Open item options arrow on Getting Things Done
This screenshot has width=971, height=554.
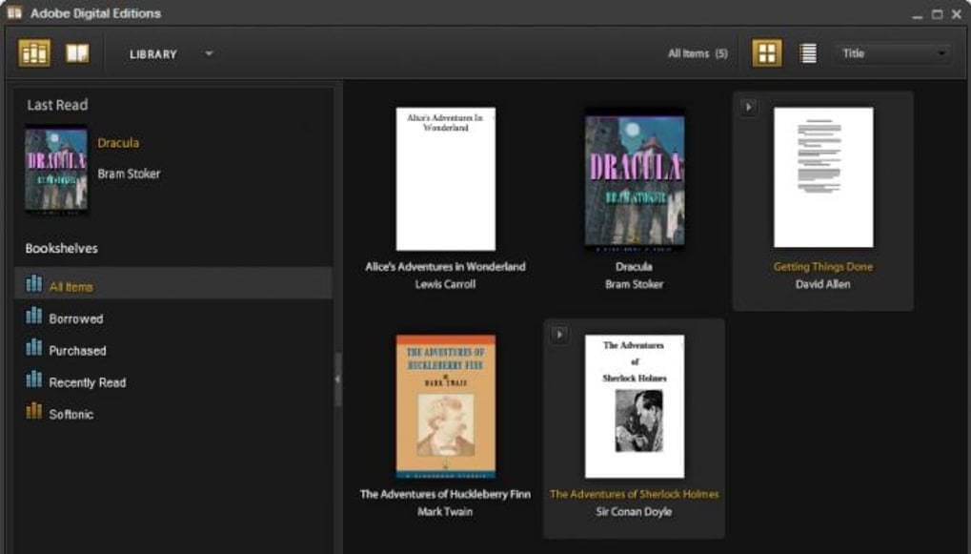(748, 107)
